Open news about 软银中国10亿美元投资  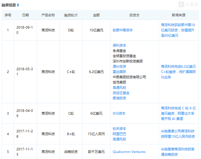tap(178, 30)
